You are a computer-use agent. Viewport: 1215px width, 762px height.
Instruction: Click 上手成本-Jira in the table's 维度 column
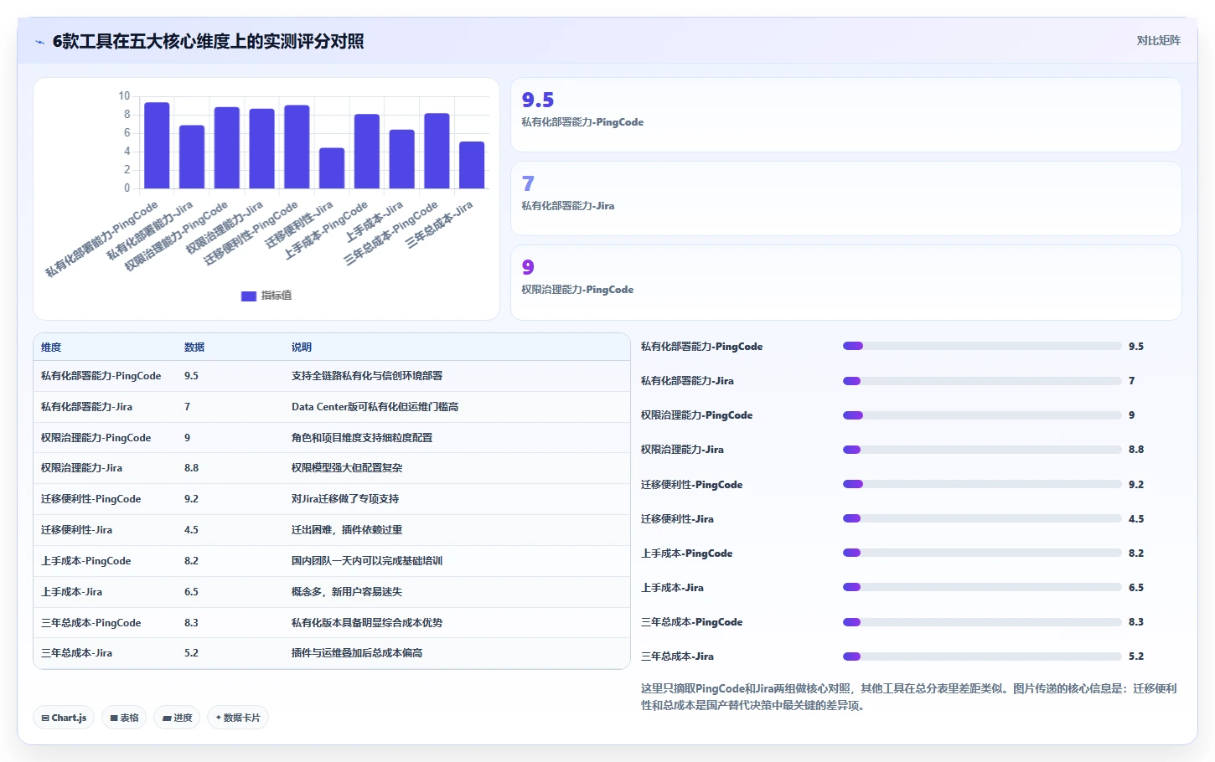pos(71,592)
